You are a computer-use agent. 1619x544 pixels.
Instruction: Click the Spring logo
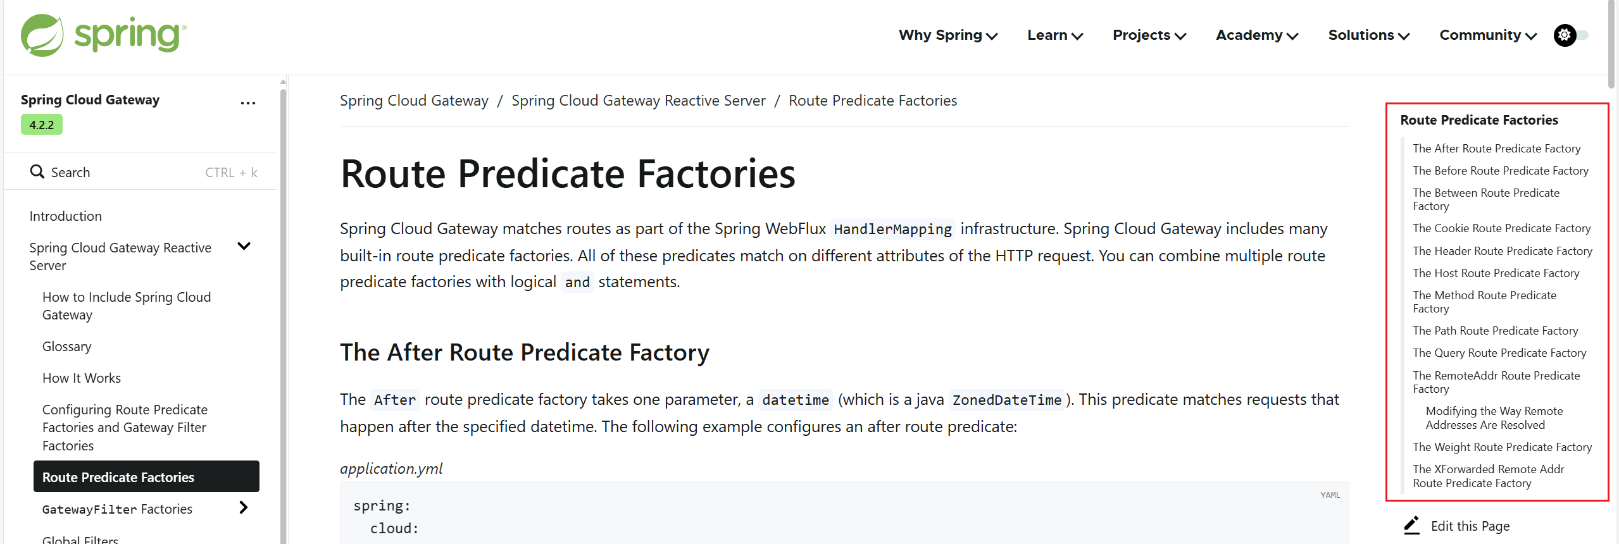coord(104,35)
